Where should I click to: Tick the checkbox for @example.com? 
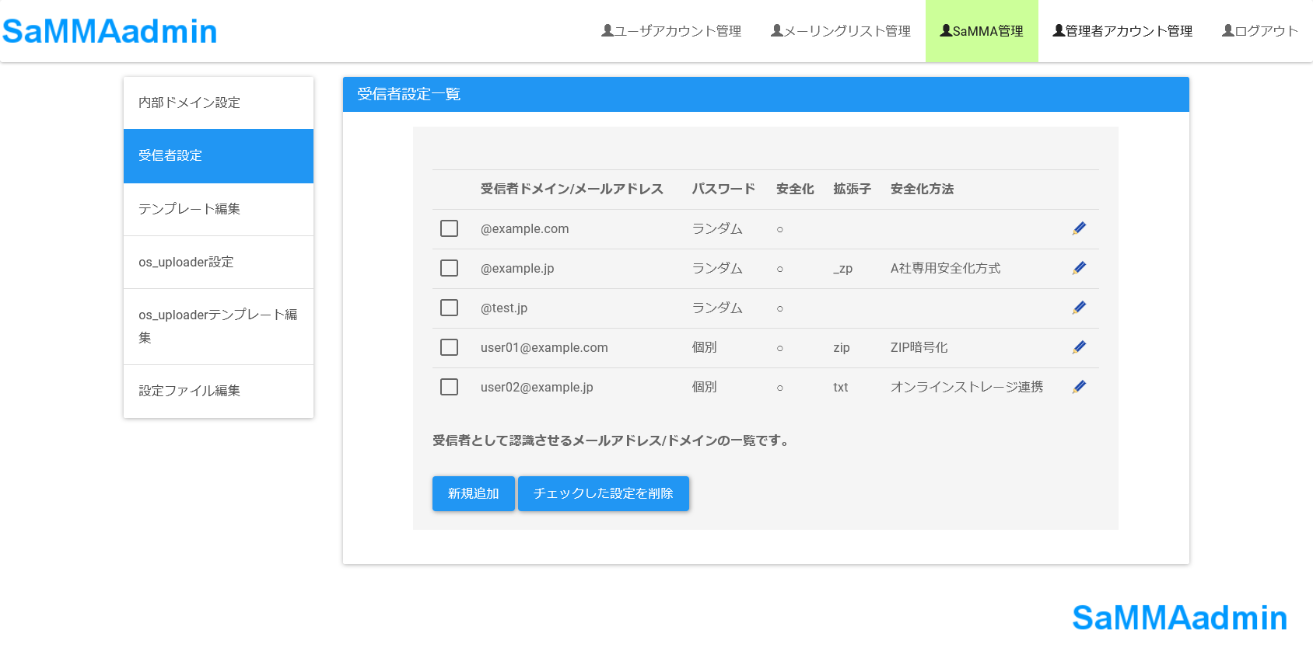pyautogui.click(x=450, y=228)
